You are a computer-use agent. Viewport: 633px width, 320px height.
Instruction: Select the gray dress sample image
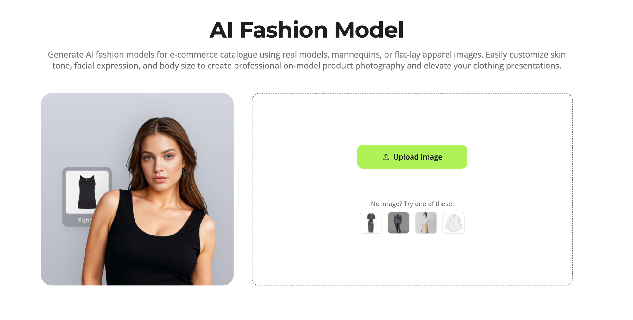(x=371, y=223)
